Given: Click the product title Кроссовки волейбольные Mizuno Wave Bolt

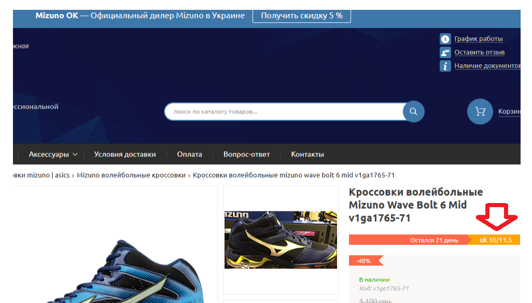Looking at the screenshot, I should click(416, 205).
